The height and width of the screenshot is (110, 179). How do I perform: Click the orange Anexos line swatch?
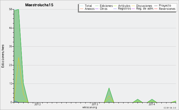click(82, 9)
